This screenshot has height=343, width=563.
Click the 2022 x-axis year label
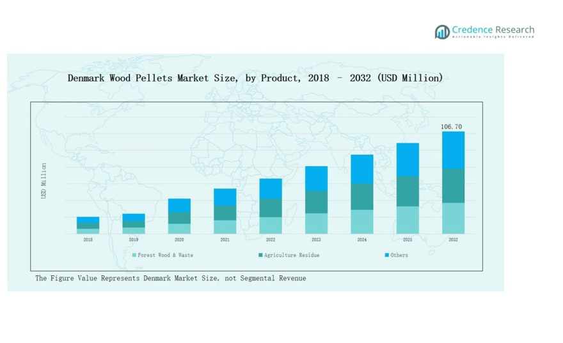click(271, 240)
